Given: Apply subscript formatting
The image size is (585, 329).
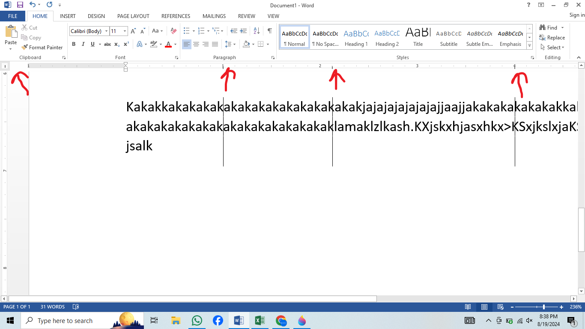Looking at the screenshot, I should (116, 44).
